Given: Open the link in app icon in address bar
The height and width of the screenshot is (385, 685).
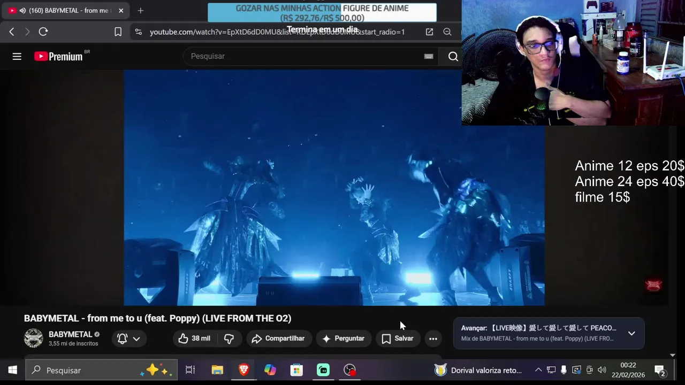Looking at the screenshot, I should 429,32.
